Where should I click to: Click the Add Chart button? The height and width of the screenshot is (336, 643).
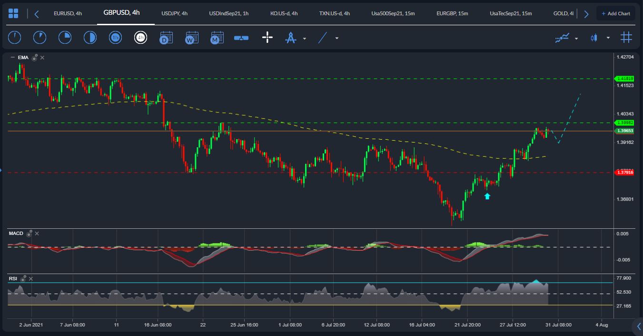[616, 13]
